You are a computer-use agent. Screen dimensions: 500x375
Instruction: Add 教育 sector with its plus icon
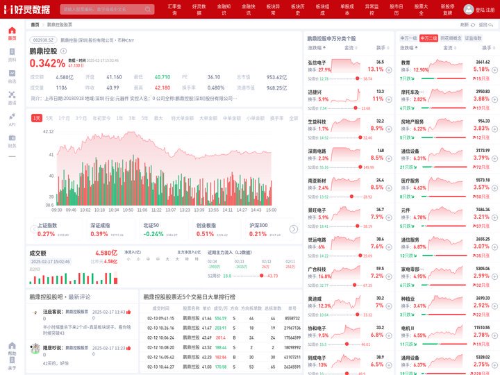point(494,70)
